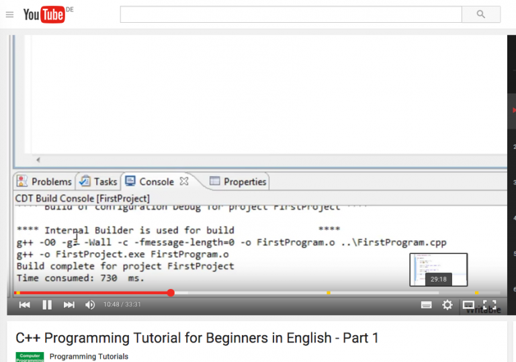
Task: Enter full screen mode
Action: coord(490,305)
